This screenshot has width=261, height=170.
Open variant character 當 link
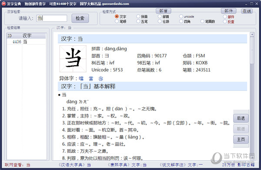tap(91, 78)
